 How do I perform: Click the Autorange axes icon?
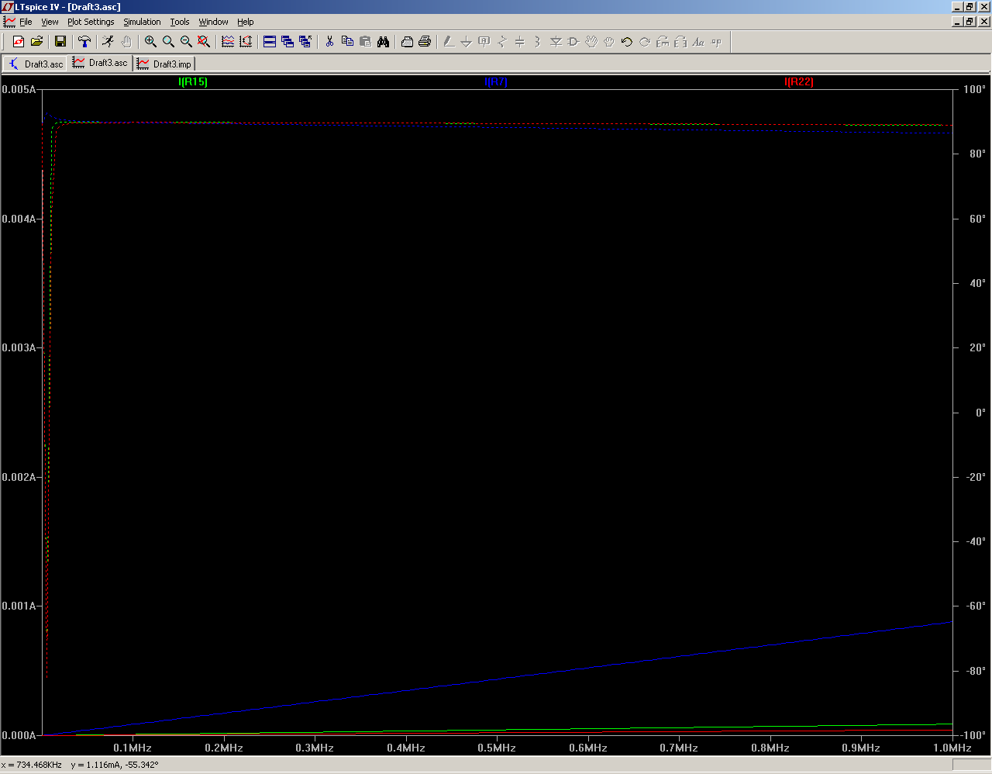[x=246, y=42]
